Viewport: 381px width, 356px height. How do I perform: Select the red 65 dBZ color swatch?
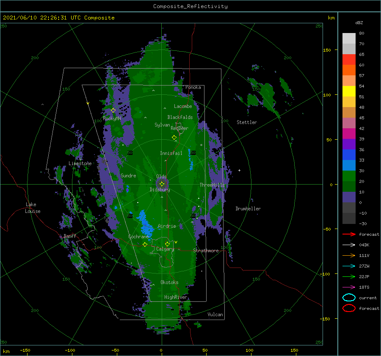point(349,60)
